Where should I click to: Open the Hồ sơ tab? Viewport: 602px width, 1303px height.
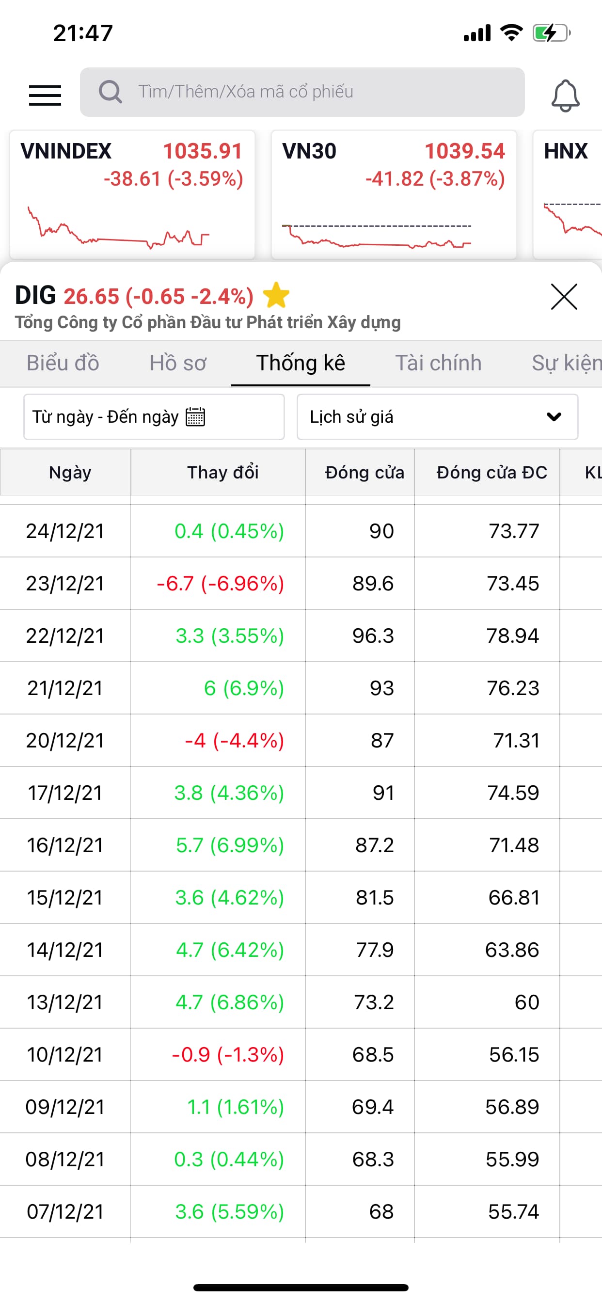[178, 363]
